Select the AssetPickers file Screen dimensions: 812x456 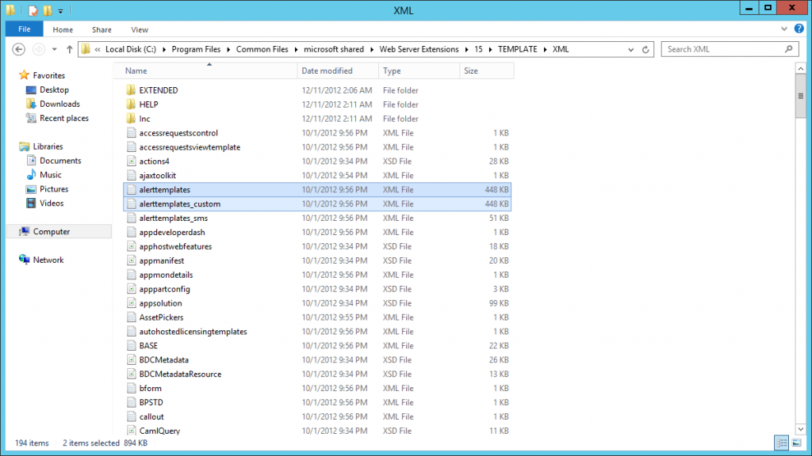[x=317, y=317]
